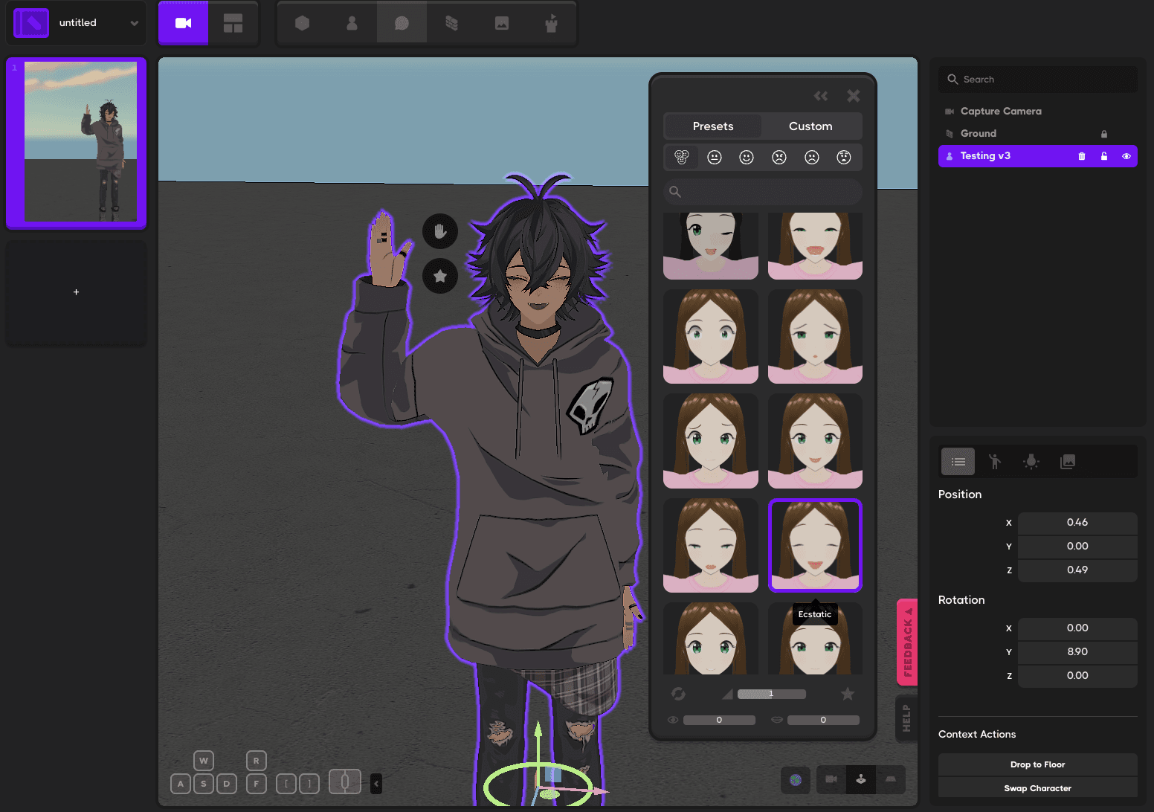Switch to the Custom expressions tab
The width and height of the screenshot is (1154, 812).
click(x=810, y=126)
